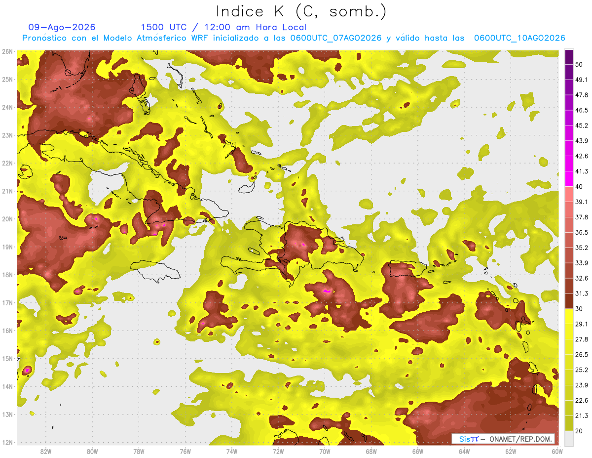Image resolution: width=592 pixels, height=458 pixels.
Task: Click the "26.5" colorbar value
Action: pyautogui.click(x=581, y=354)
